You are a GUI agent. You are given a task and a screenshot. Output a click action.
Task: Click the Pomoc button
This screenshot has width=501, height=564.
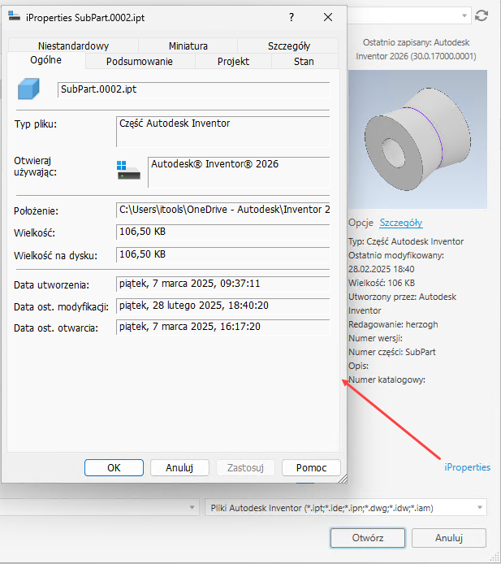click(311, 467)
